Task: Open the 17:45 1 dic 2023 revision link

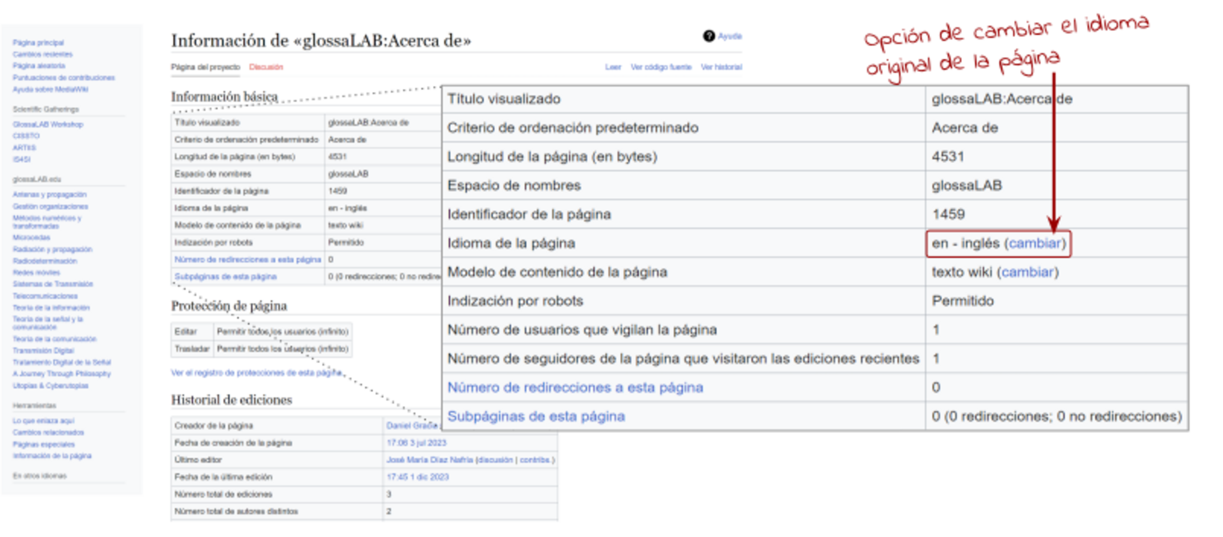Action: coord(418,477)
